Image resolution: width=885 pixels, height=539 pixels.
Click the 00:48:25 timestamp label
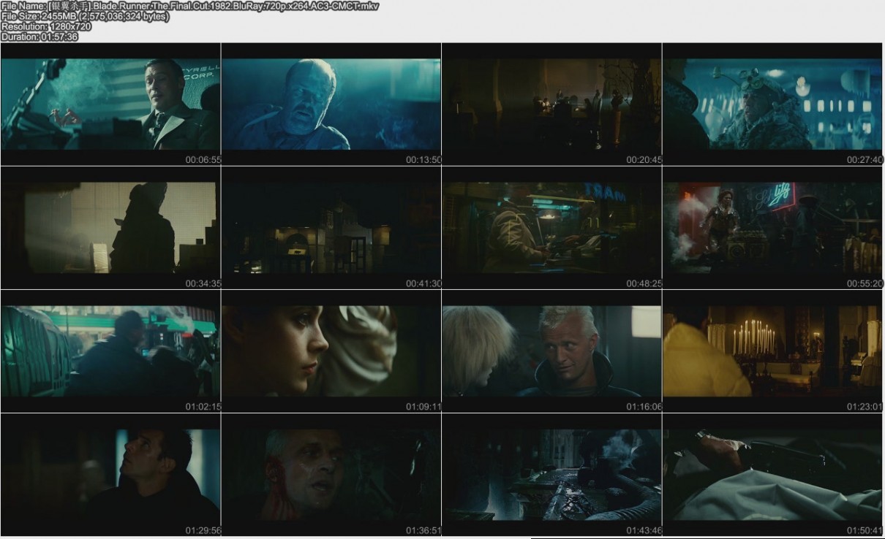644,283
